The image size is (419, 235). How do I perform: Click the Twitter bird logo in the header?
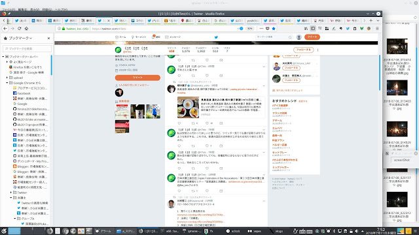pyautogui.click(x=216, y=37)
